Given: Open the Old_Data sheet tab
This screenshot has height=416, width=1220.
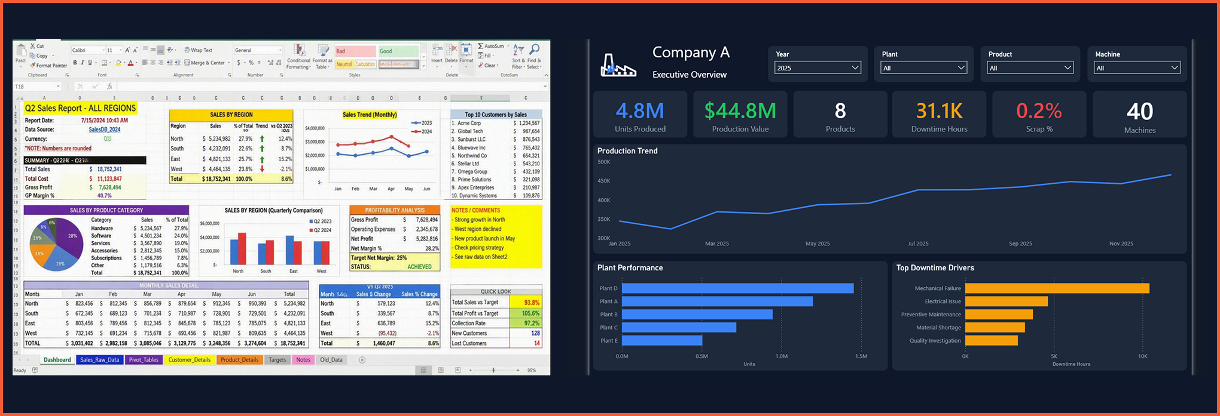Looking at the screenshot, I should pos(331,360).
